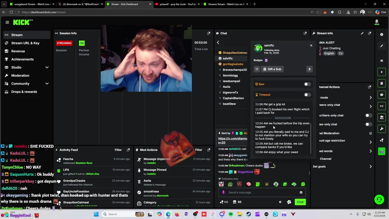The height and width of the screenshot is (219, 389).
Task: Click the green support bubble icon
Action: coord(379,200)
